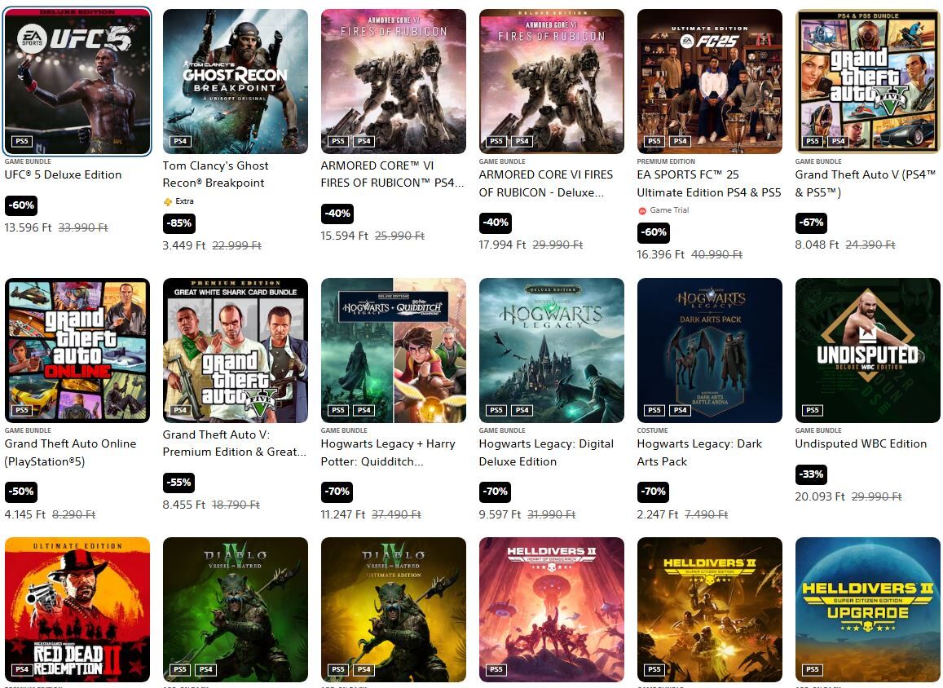Image resolution: width=943 pixels, height=688 pixels.
Task: Open the Diablo IV Vessel of Hatred Ultimate Edition cover
Action: tap(394, 609)
